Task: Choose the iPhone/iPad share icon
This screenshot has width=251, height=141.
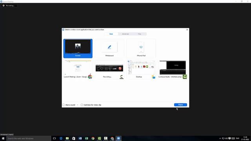Action: (x=141, y=47)
